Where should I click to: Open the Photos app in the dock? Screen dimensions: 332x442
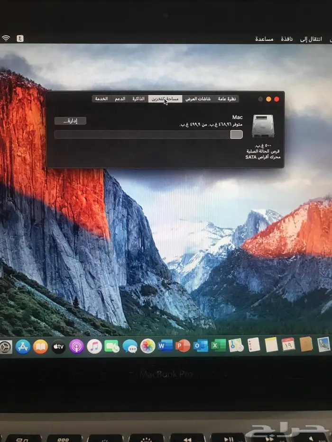[x=148, y=346]
